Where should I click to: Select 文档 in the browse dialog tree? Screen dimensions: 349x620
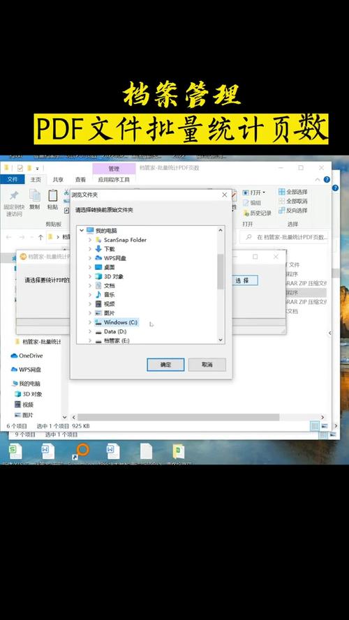pyautogui.click(x=109, y=285)
